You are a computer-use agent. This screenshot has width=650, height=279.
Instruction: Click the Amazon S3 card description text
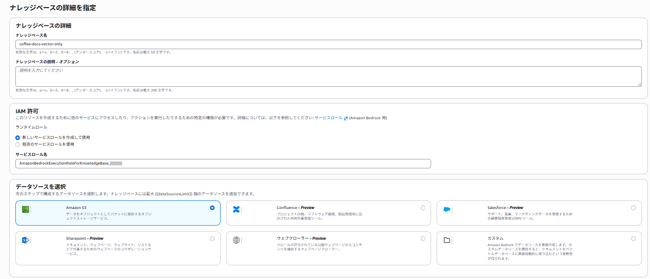coord(108,216)
